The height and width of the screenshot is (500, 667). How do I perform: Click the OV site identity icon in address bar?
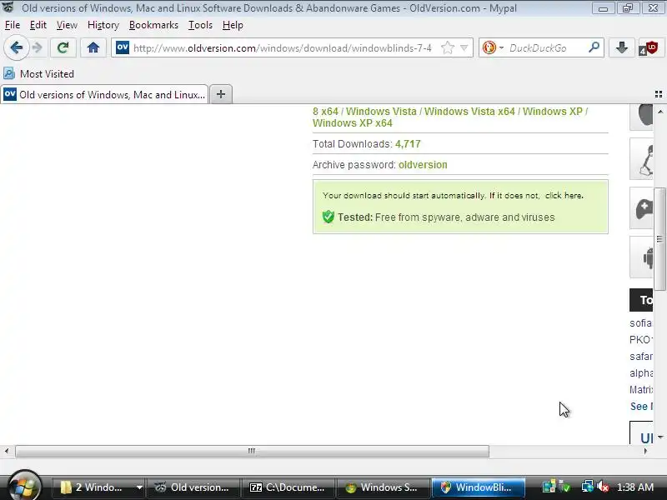click(x=122, y=47)
